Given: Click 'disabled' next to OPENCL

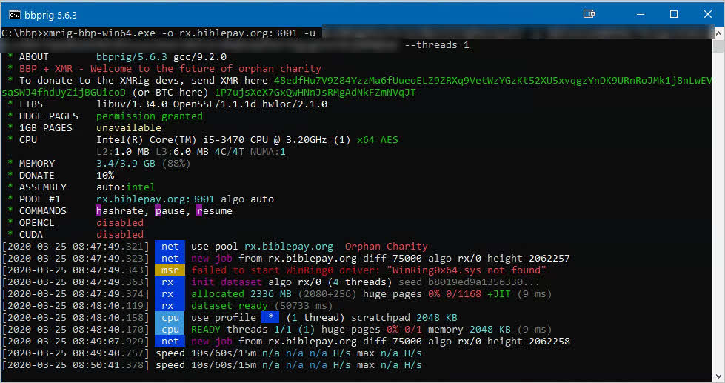Looking at the screenshot, I should tap(120, 222).
